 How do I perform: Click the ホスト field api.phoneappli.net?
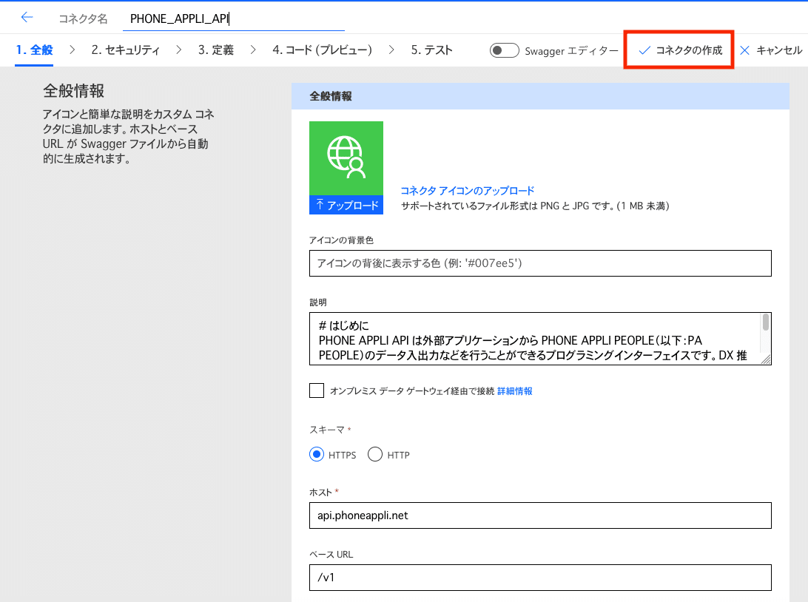(x=540, y=515)
